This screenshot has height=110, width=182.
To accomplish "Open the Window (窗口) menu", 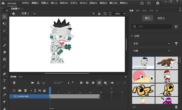I will 113,3.
